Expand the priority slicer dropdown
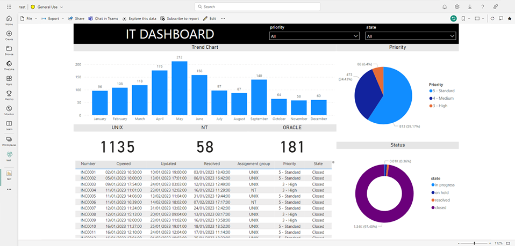 click(x=314, y=36)
